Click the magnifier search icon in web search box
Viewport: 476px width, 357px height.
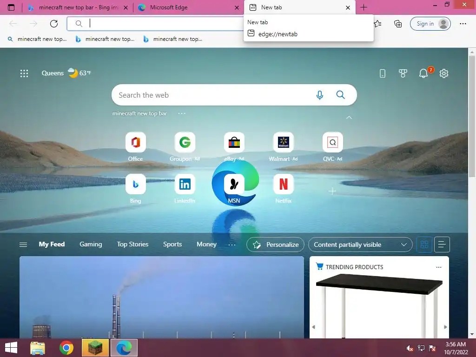click(x=341, y=95)
